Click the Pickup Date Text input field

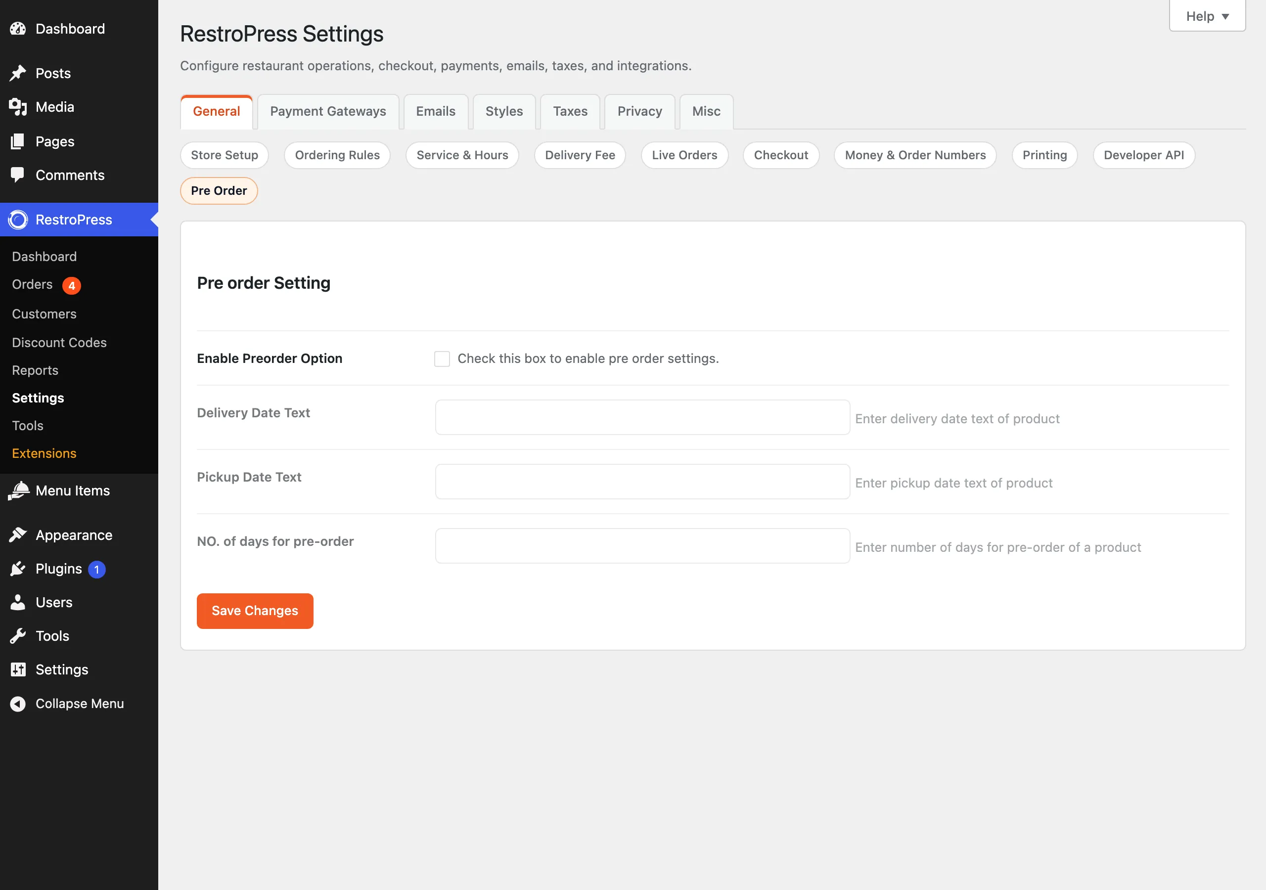(642, 482)
